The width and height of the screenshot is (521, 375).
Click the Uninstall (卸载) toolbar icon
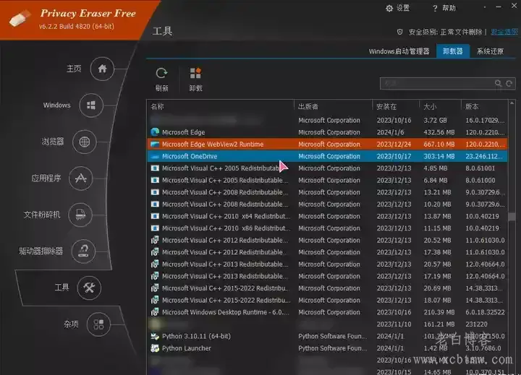coord(195,73)
